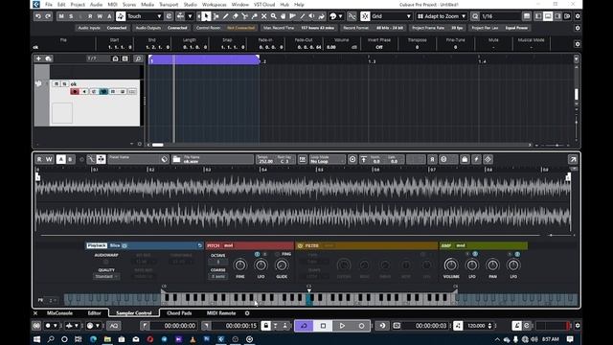Open the Transport menu

(169, 5)
